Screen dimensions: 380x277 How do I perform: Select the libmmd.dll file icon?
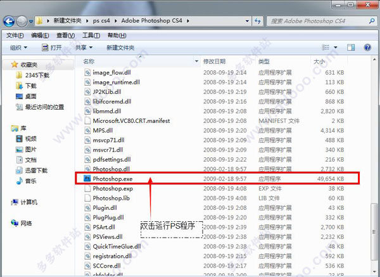(x=87, y=111)
